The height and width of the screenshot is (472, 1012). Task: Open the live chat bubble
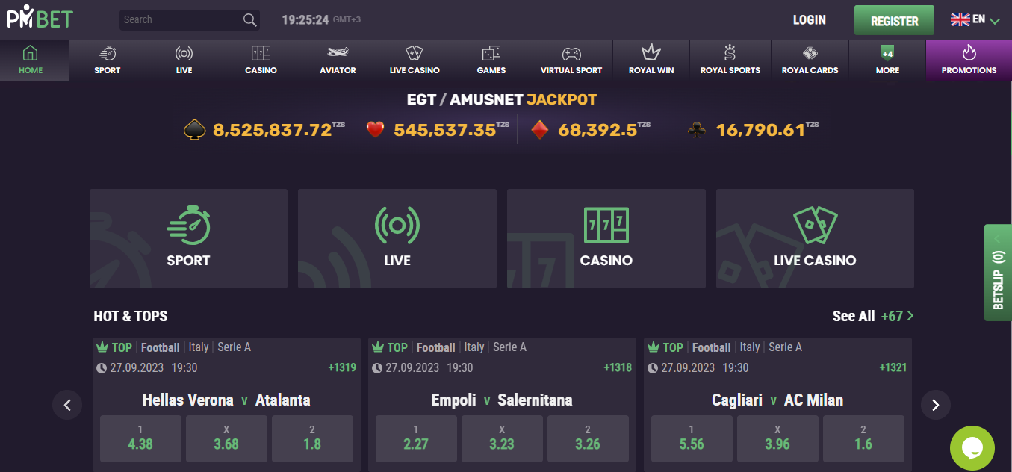click(972, 448)
